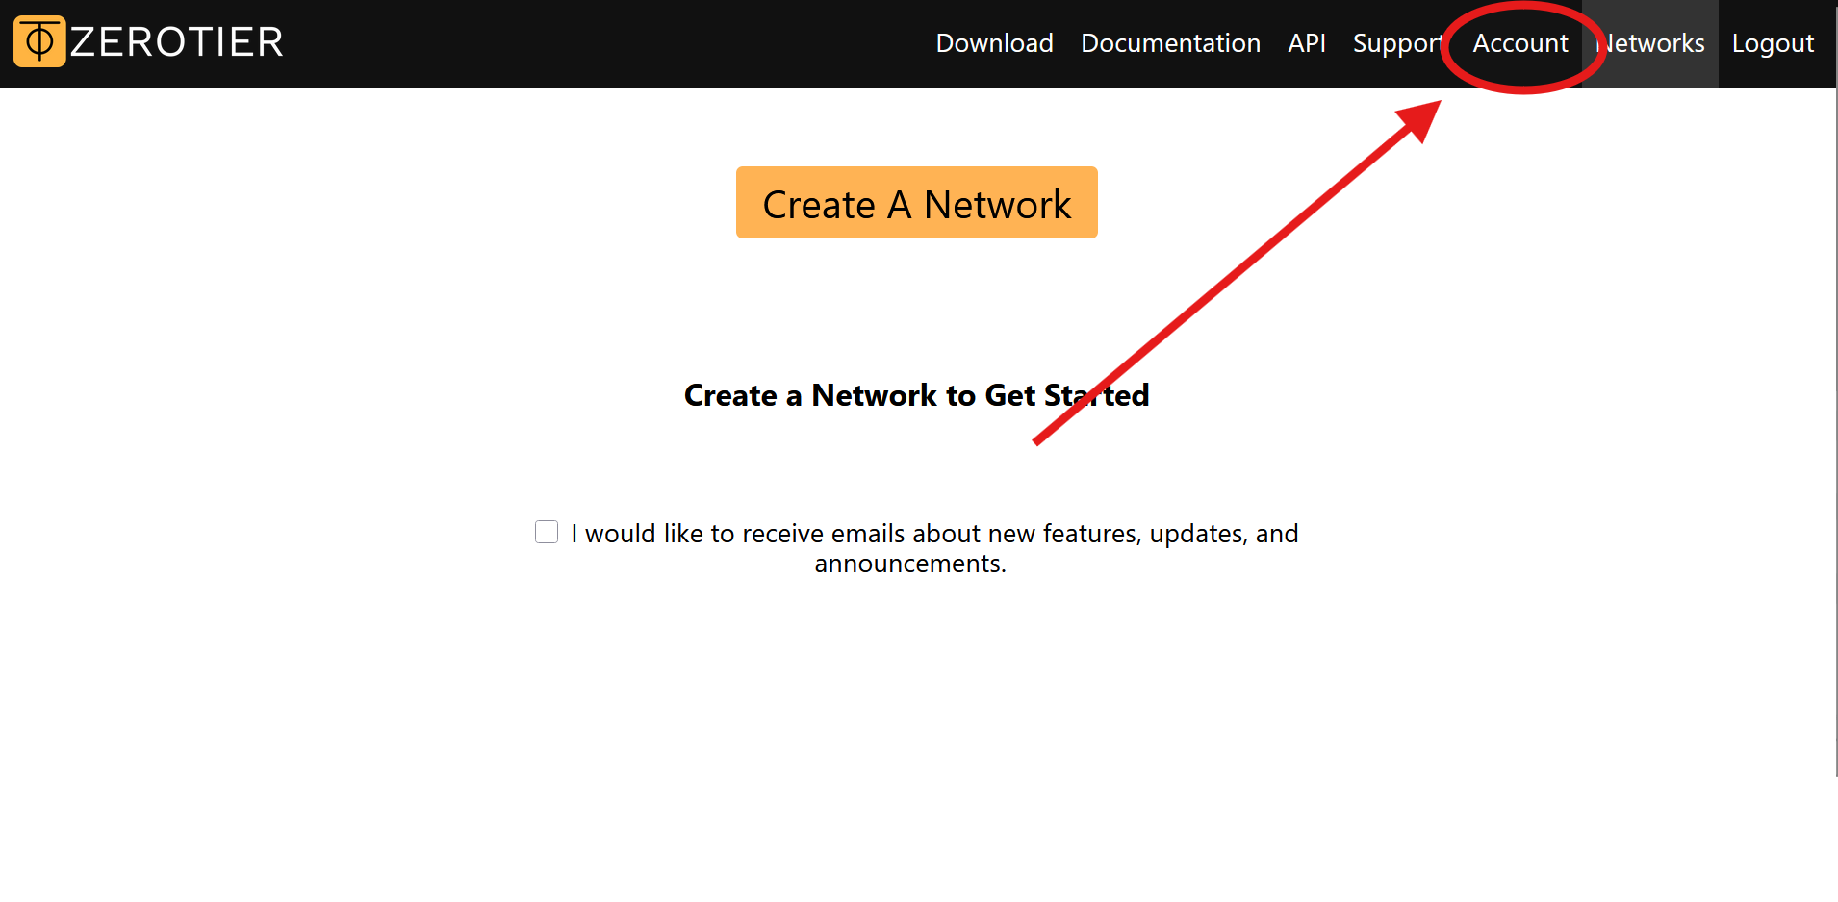1838x902 pixels.
Task: Click the ZeroTier logo icon
Action: 39,41
